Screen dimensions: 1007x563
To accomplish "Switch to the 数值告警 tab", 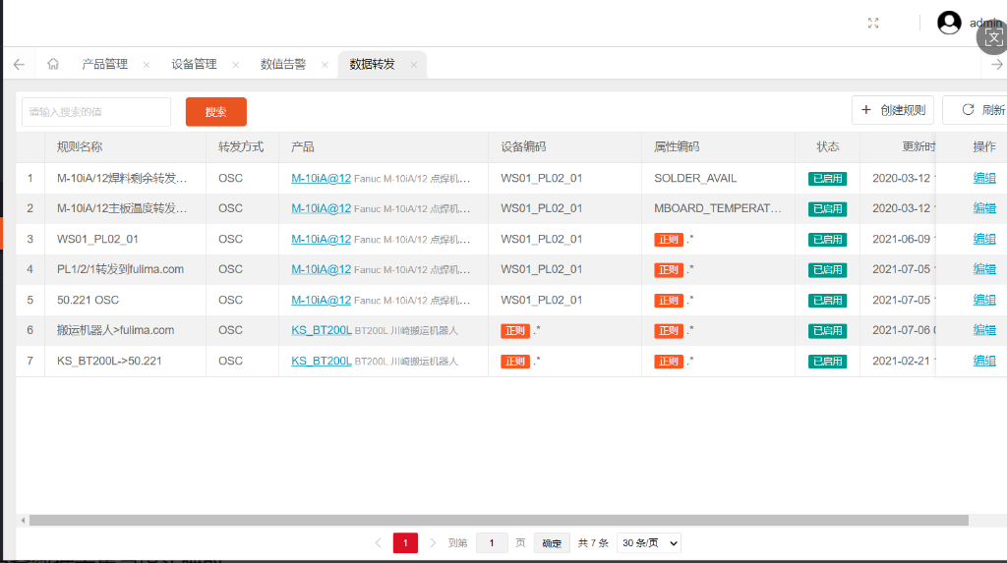I will (x=282, y=64).
